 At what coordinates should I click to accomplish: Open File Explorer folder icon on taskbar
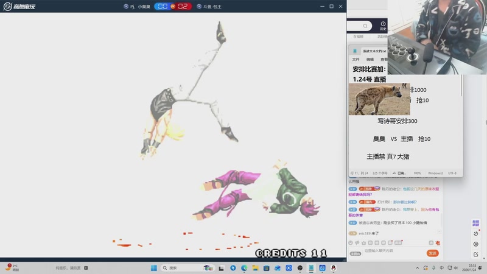[255, 268]
